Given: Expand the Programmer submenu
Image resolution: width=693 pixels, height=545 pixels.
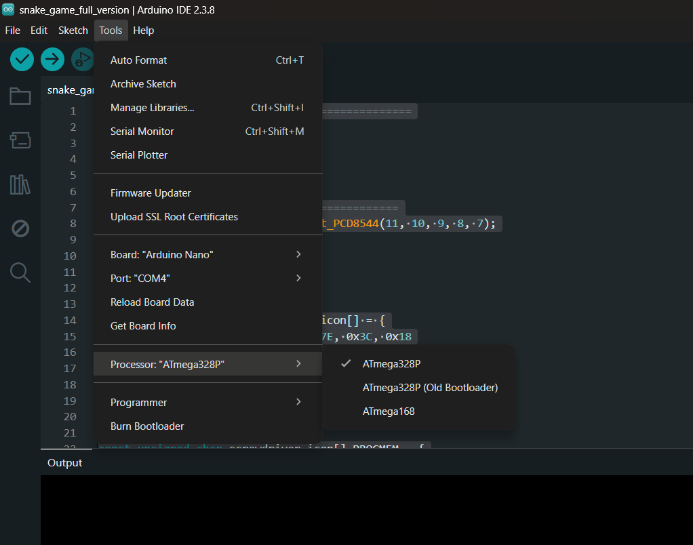Looking at the screenshot, I should tap(207, 403).
